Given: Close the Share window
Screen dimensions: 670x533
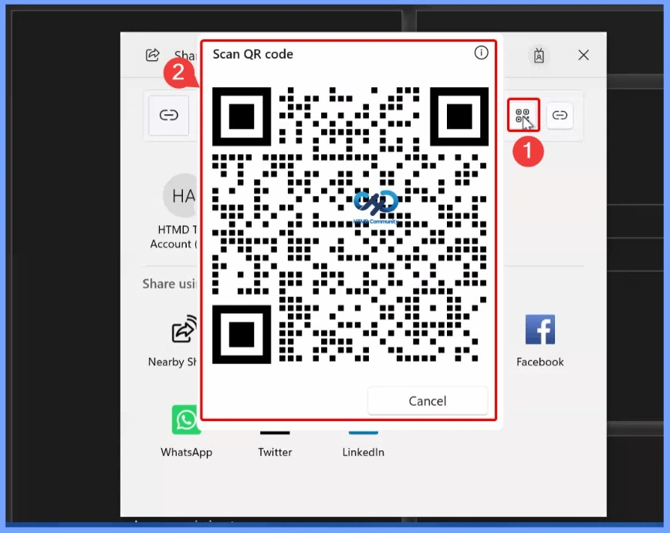Looking at the screenshot, I should (584, 55).
